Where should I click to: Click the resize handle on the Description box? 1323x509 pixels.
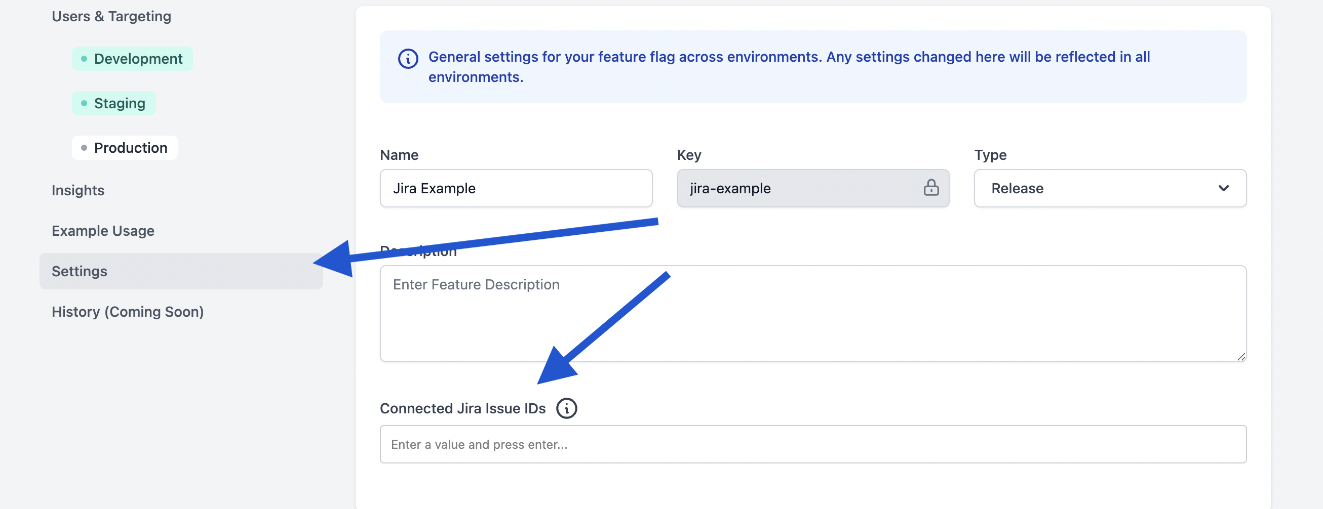click(1241, 357)
